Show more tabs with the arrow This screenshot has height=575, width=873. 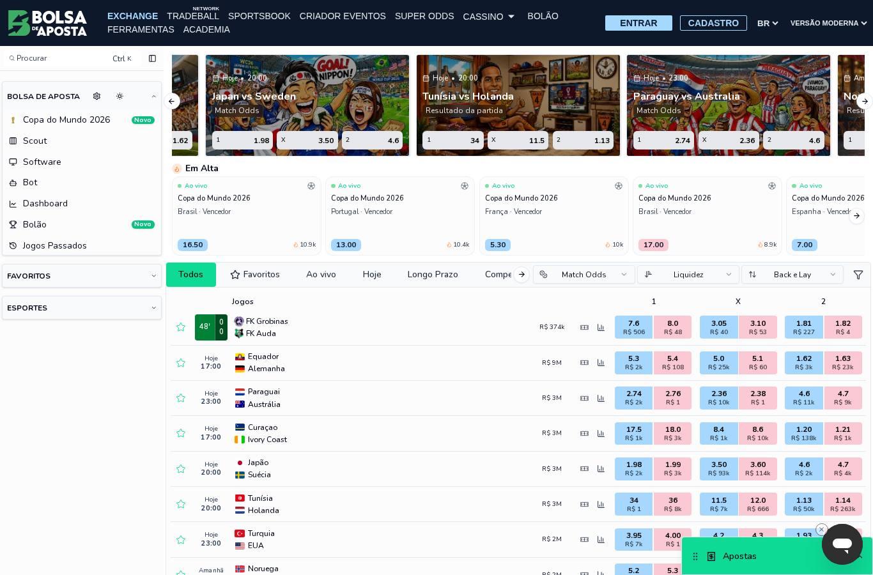pos(521,275)
